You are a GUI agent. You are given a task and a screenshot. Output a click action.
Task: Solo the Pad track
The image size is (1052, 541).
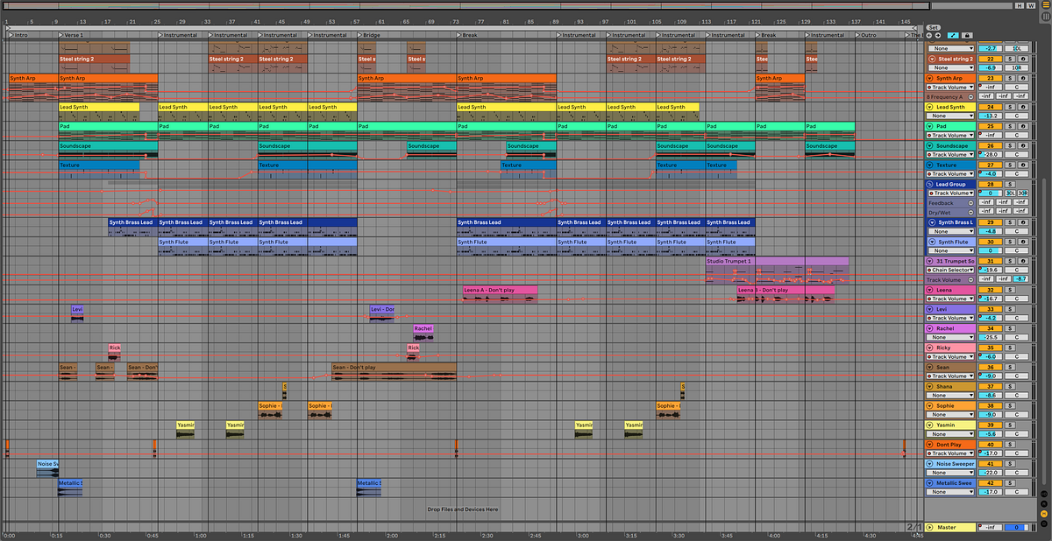point(1010,126)
